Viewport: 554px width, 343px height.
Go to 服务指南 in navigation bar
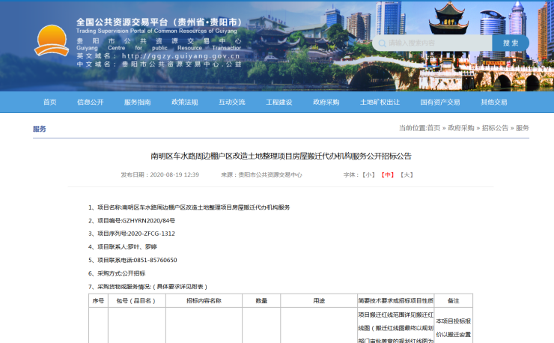point(137,102)
